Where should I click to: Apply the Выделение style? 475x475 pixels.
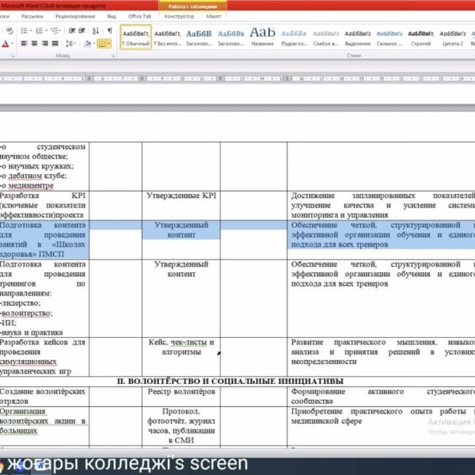click(x=358, y=37)
